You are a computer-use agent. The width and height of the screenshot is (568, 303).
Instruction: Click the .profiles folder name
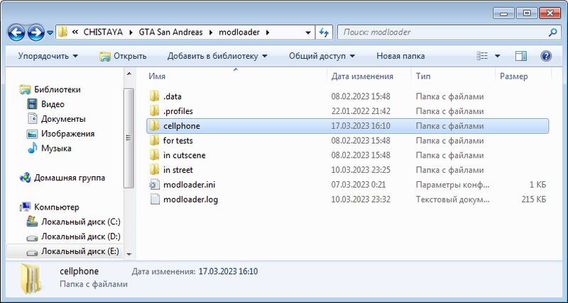pyautogui.click(x=178, y=111)
